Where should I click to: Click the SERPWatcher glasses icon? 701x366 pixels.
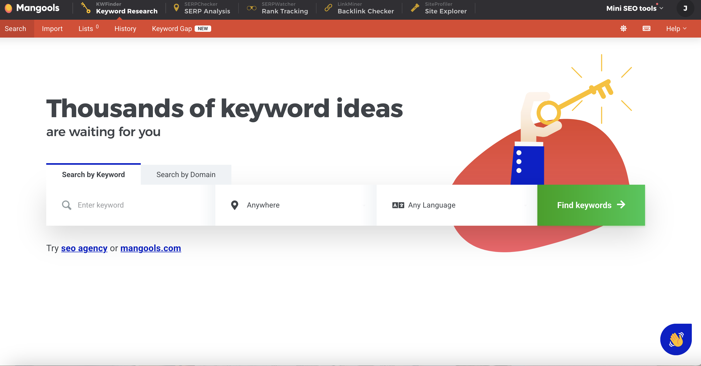pos(251,8)
